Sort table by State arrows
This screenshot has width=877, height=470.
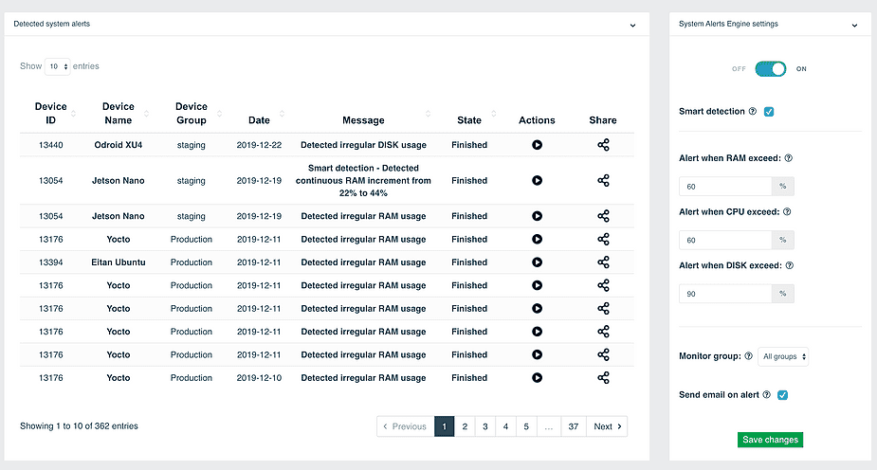(494, 114)
